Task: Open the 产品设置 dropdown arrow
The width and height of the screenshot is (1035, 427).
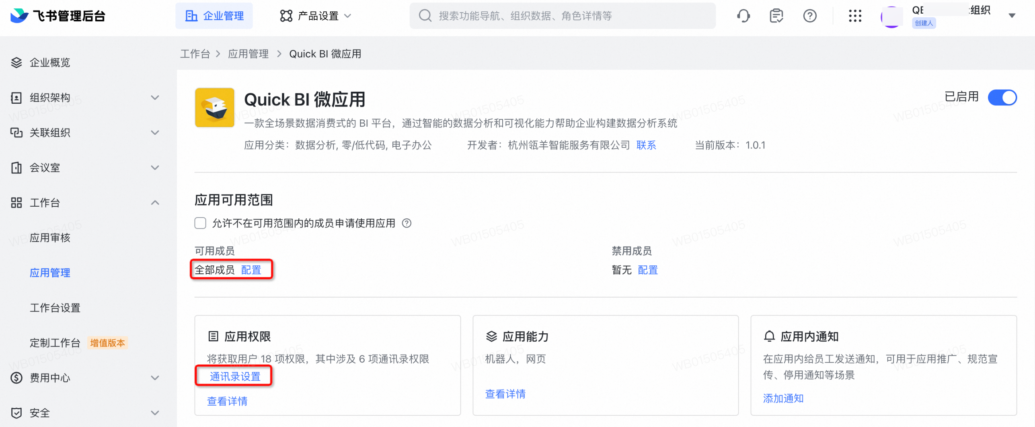Action: tap(348, 16)
